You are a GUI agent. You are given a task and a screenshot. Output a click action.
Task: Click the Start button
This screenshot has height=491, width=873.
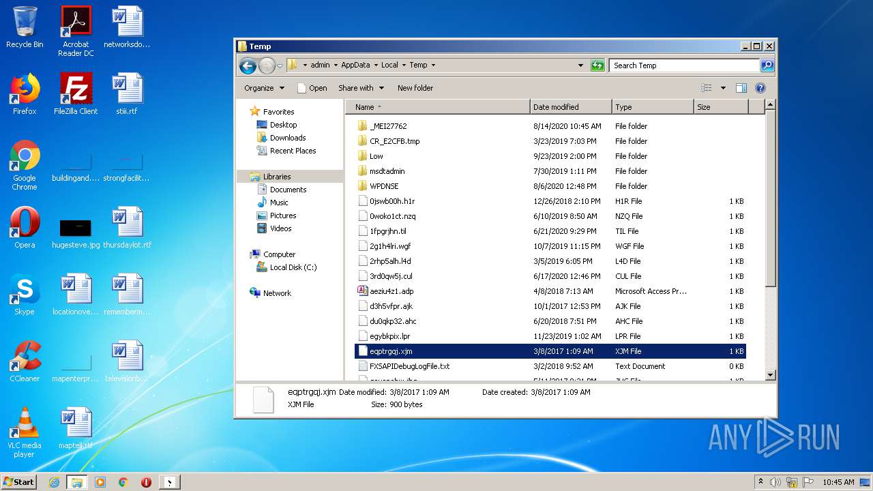point(18,482)
